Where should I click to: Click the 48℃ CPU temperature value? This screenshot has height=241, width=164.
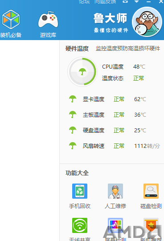(139, 67)
